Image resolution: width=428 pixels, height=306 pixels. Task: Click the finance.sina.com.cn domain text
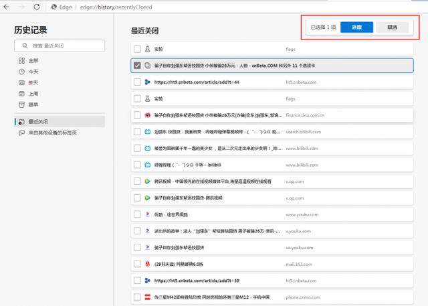click(x=305, y=115)
